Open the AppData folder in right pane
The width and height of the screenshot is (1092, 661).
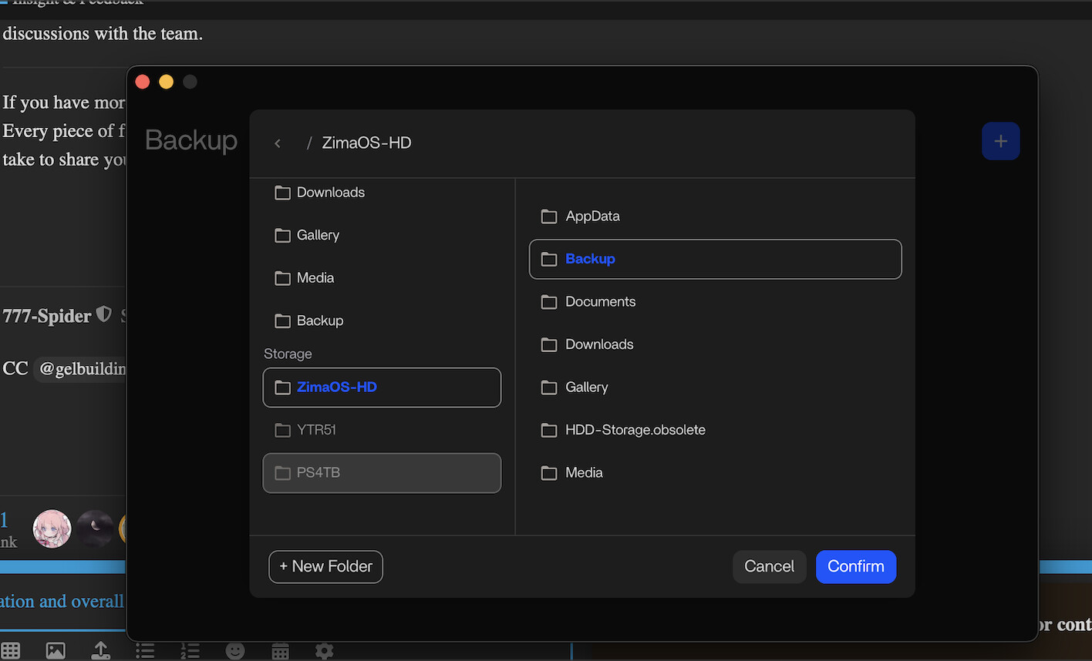pos(592,216)
